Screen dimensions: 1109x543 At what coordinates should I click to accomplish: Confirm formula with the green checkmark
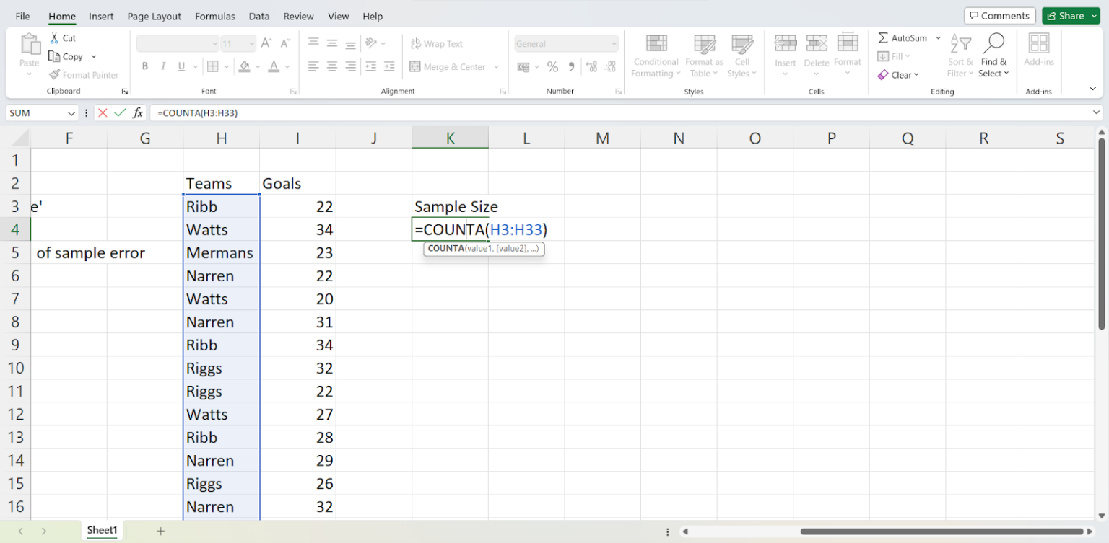(119, 112)
